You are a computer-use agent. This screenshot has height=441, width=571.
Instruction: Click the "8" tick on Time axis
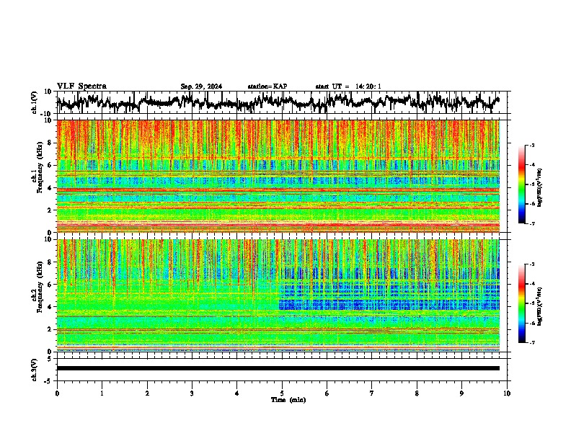point(417,393)
